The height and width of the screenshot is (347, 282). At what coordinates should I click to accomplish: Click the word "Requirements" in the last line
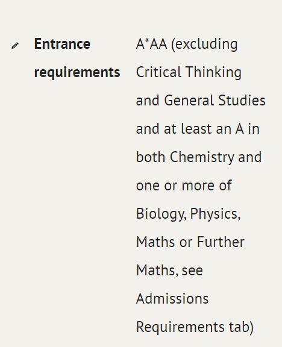pos(180,328)
